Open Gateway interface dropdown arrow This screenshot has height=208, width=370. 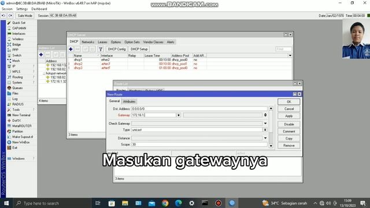(179, 115)
